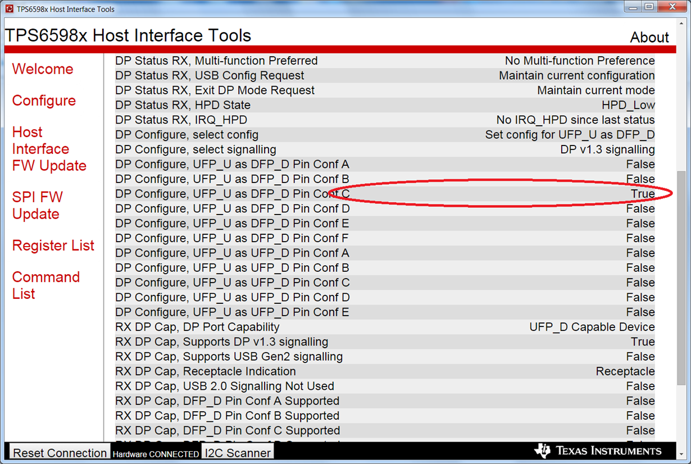
Task: Select row DP Status RX, Multi-function Preferred
Action: (385, 61)
